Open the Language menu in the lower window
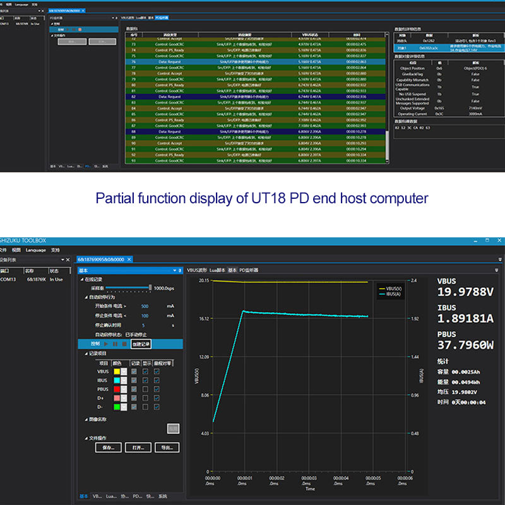505x505 pixels. [x=35, y=250]
